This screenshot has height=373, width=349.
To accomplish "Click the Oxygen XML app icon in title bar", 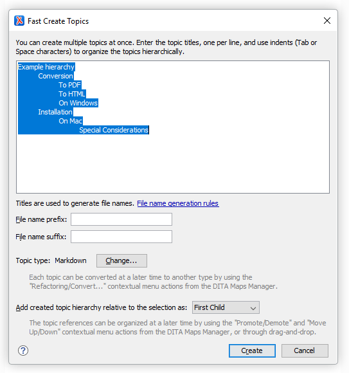I will point(19,21).
